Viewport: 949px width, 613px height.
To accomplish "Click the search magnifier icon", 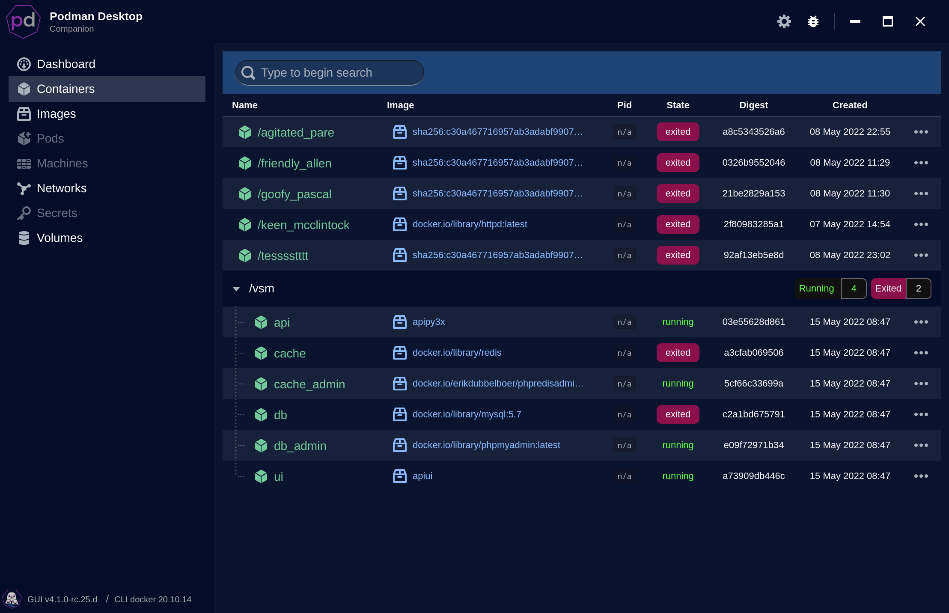I will tap(248, 73).
